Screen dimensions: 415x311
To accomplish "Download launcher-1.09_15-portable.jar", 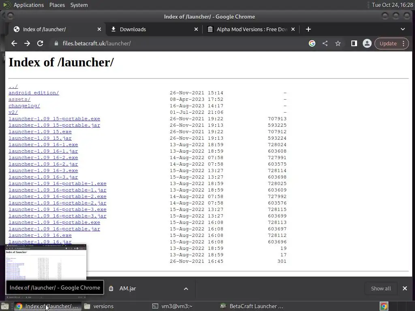I will click(x=54, y=126).
